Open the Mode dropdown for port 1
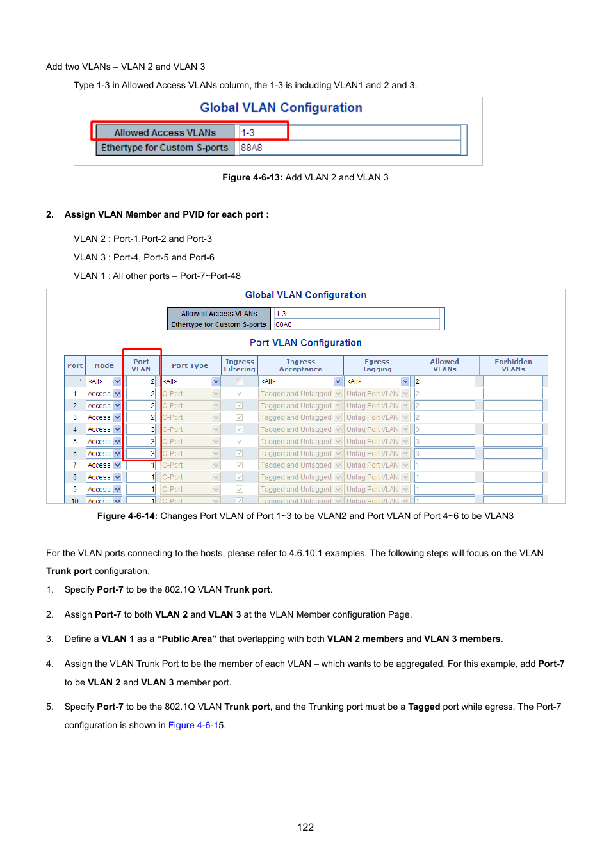Image resolution: width=611 pixels, height=864 pixels. (104, 394)
